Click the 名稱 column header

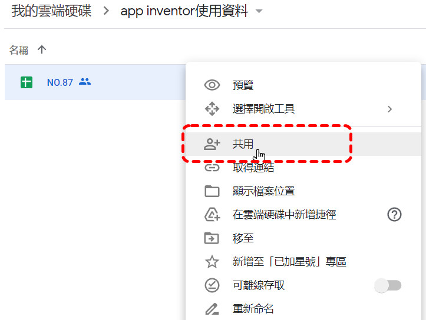pos(19,50)
